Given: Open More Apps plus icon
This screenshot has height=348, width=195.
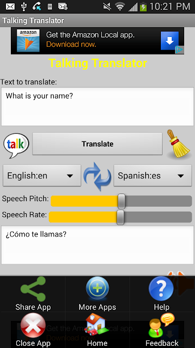Looking at the screenshot, I should (x=97, y=288).
